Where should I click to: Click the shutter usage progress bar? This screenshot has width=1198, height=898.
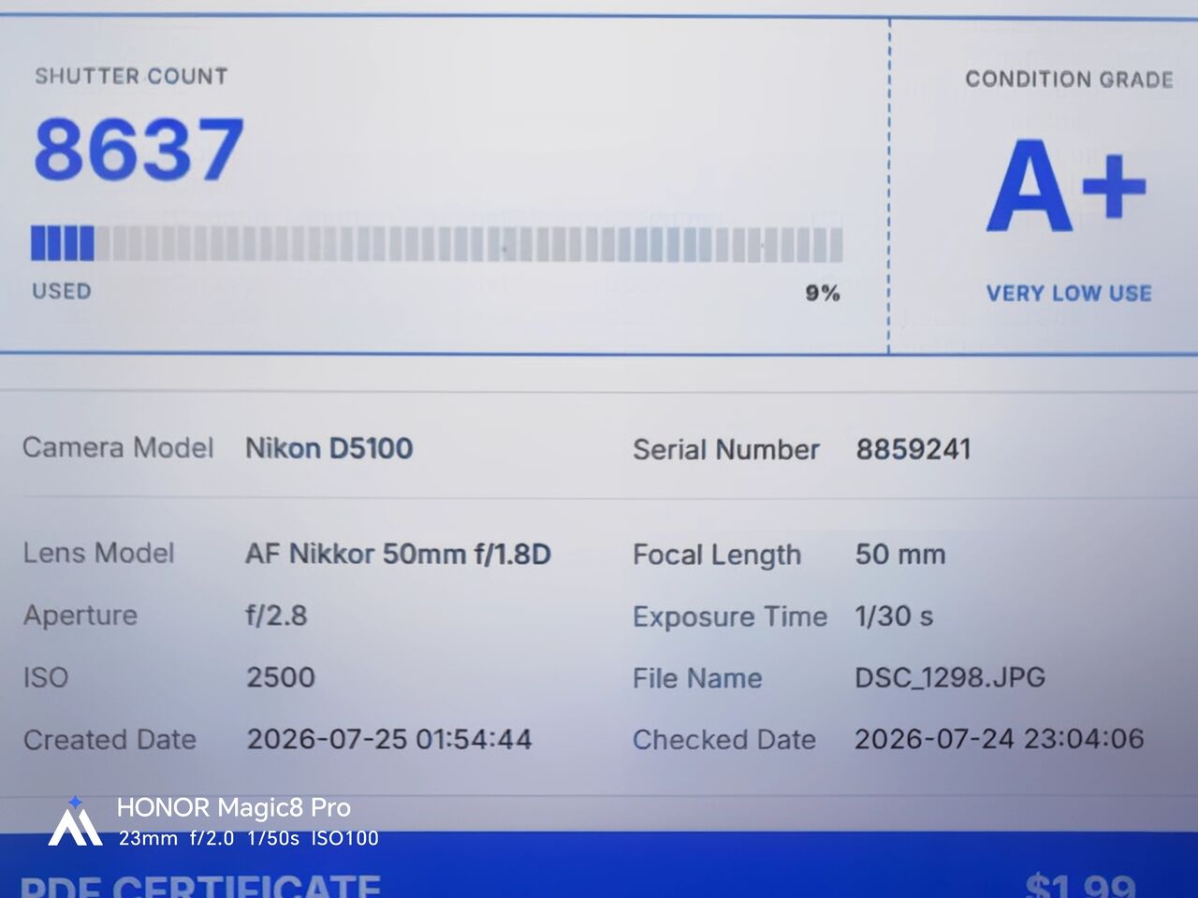tap(437, 244)
